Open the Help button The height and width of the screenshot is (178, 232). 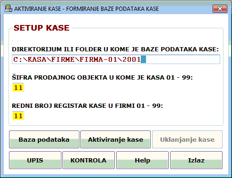tap(142, 160)
